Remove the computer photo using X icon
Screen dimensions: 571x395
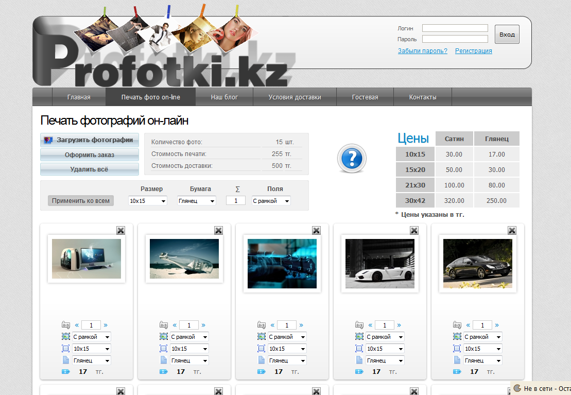click(x=120, y=231)
